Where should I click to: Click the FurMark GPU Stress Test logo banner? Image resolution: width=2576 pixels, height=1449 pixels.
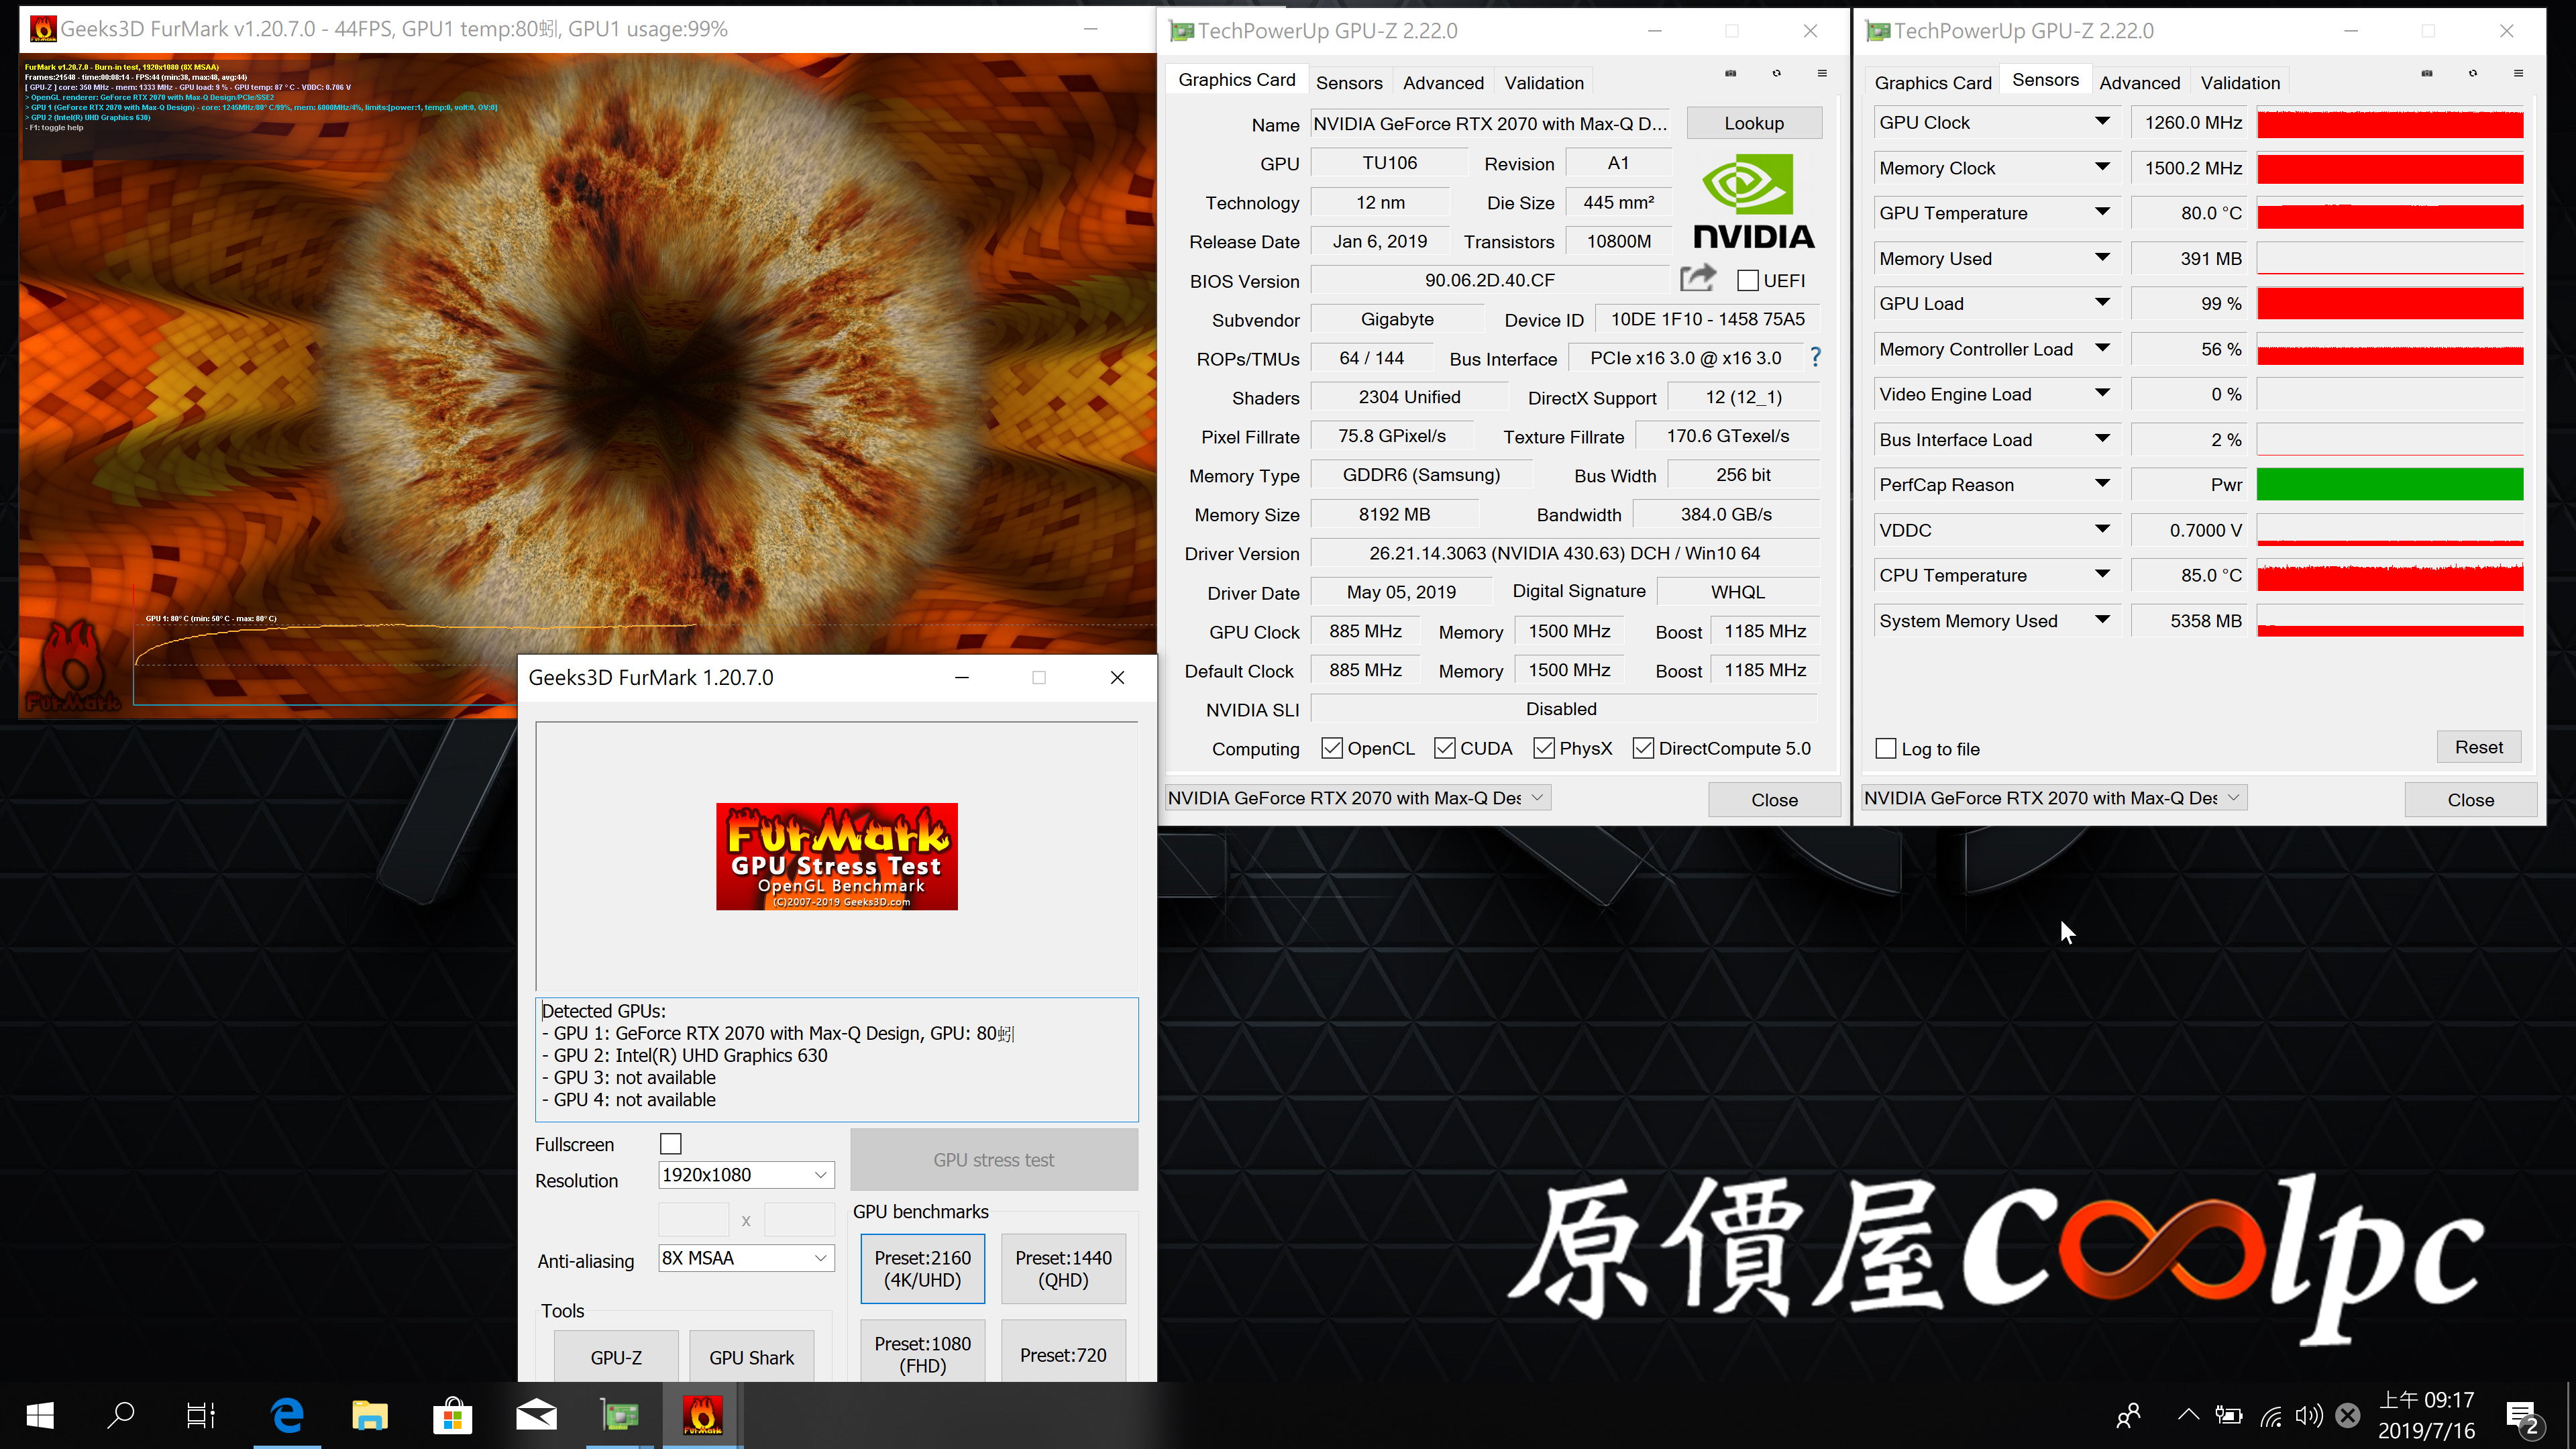[x=836, y=856]
